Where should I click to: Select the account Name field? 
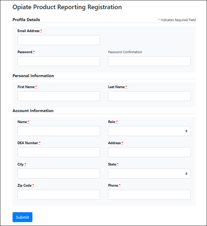[59, 131]
